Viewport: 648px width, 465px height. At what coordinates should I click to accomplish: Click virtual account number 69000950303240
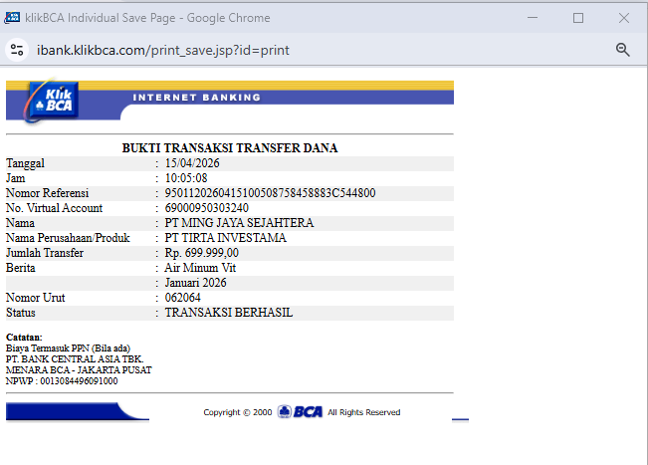pos(207,208)
